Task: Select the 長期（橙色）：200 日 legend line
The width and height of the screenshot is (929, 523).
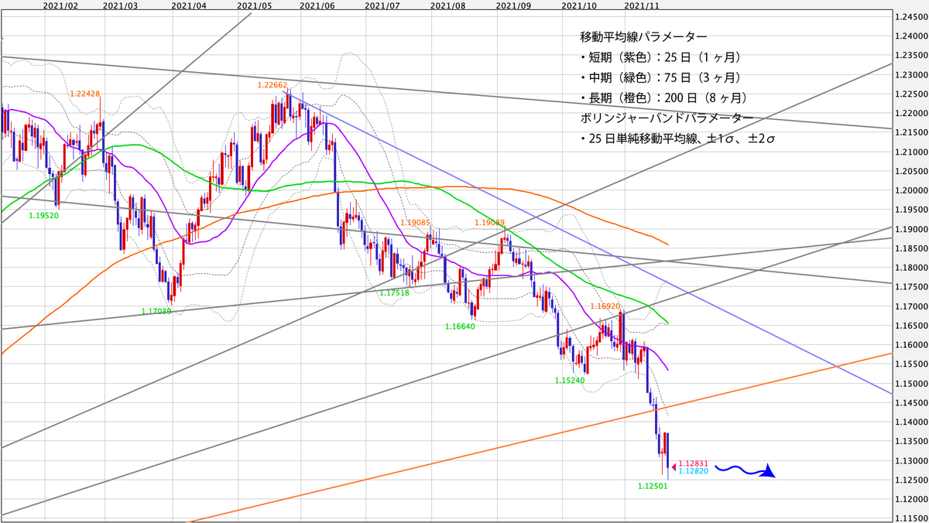Action: click(663, 98)
